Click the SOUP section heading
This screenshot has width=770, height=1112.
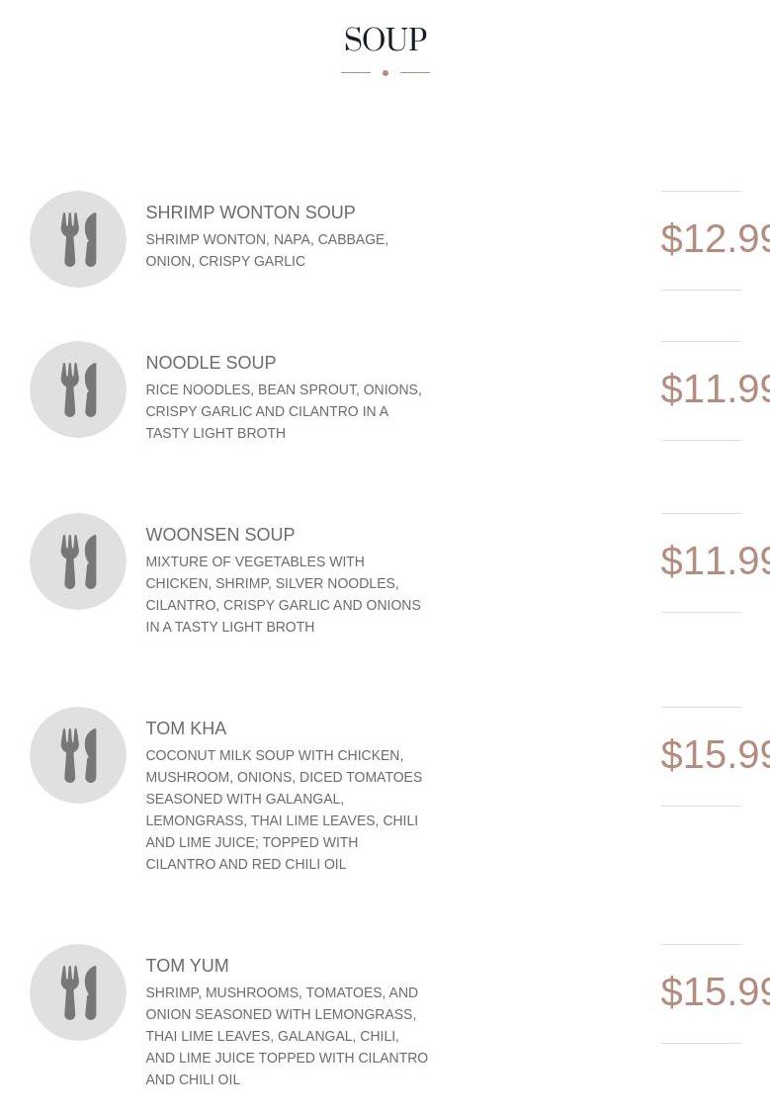coord(385,41)
